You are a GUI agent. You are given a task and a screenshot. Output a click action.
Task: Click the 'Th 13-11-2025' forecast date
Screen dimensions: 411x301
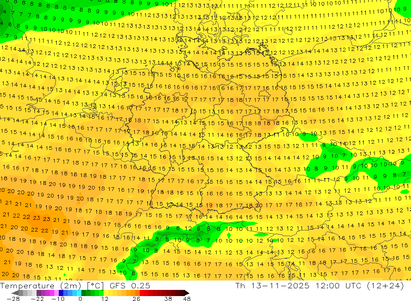[x=272, y=285]
